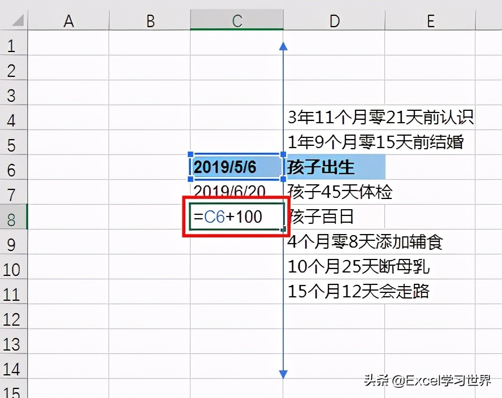
Task: Select row 5 header
Action: pos(14,142)
